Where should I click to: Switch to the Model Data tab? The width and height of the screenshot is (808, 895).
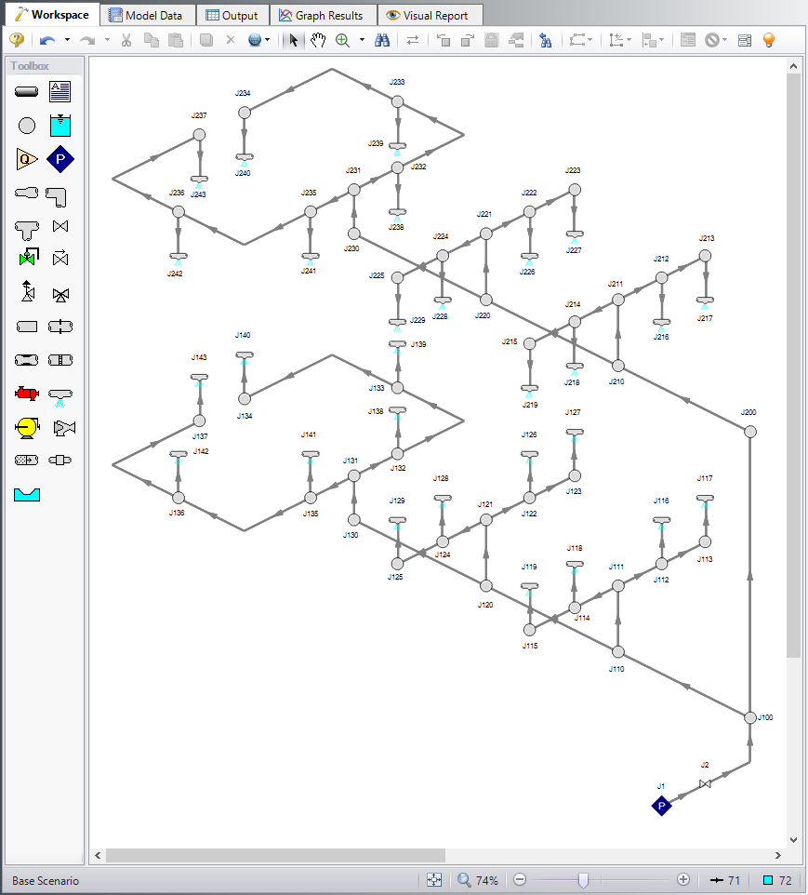point(150,15)
